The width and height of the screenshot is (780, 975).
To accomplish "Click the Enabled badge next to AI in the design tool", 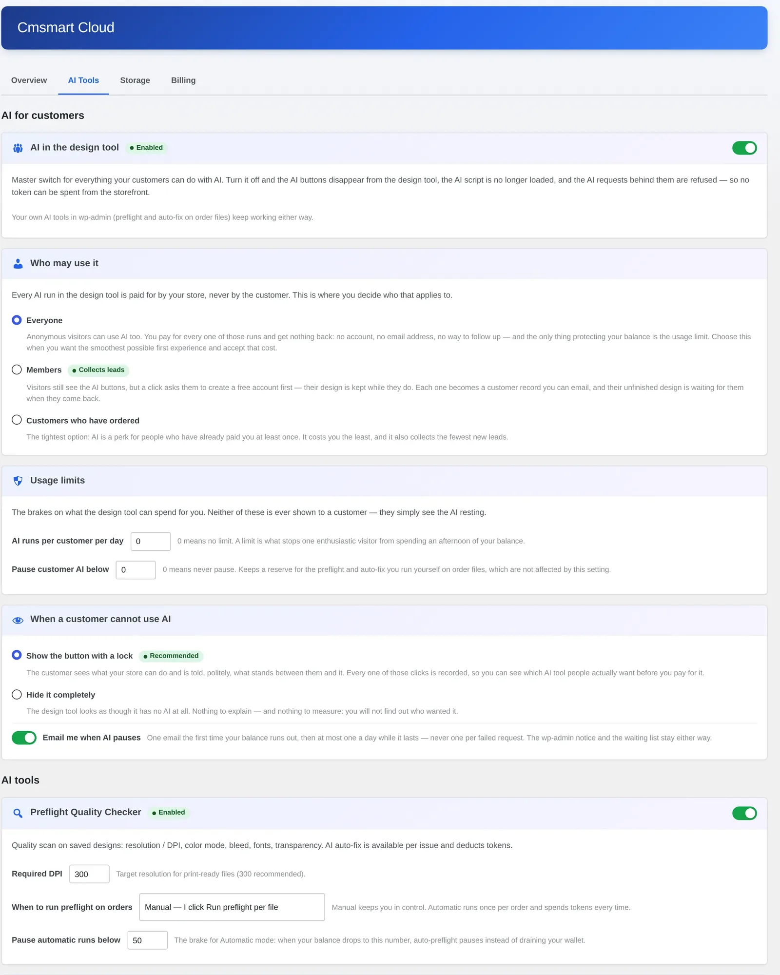I will 146,148.
